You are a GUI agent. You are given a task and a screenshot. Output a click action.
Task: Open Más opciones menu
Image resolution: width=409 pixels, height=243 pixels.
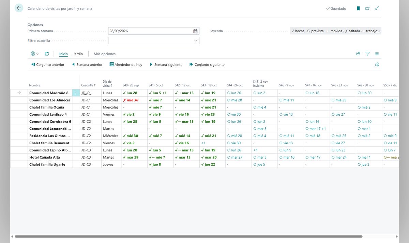click(x=105, y=54)
